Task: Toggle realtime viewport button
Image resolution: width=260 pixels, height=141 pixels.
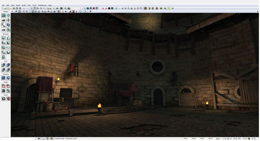Action: 19,11
